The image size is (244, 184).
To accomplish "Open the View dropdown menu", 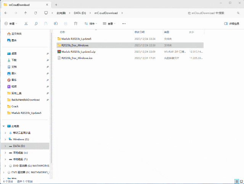I will (x=109, y=24).
